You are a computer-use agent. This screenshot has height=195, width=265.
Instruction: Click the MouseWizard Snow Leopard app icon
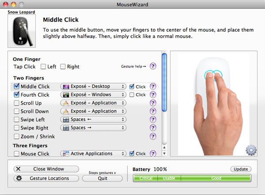[x=22, y=31]
